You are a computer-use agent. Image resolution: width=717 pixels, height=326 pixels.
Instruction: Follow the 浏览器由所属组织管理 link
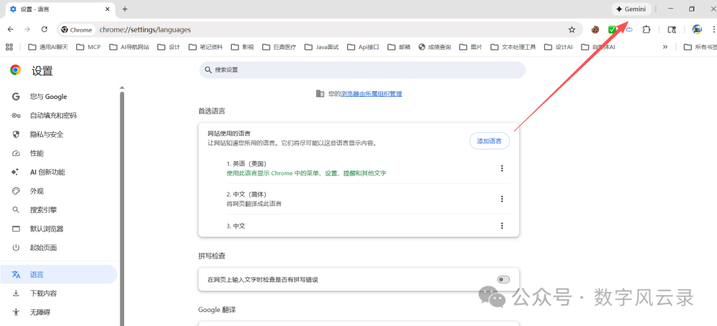(x=371, y=94)
